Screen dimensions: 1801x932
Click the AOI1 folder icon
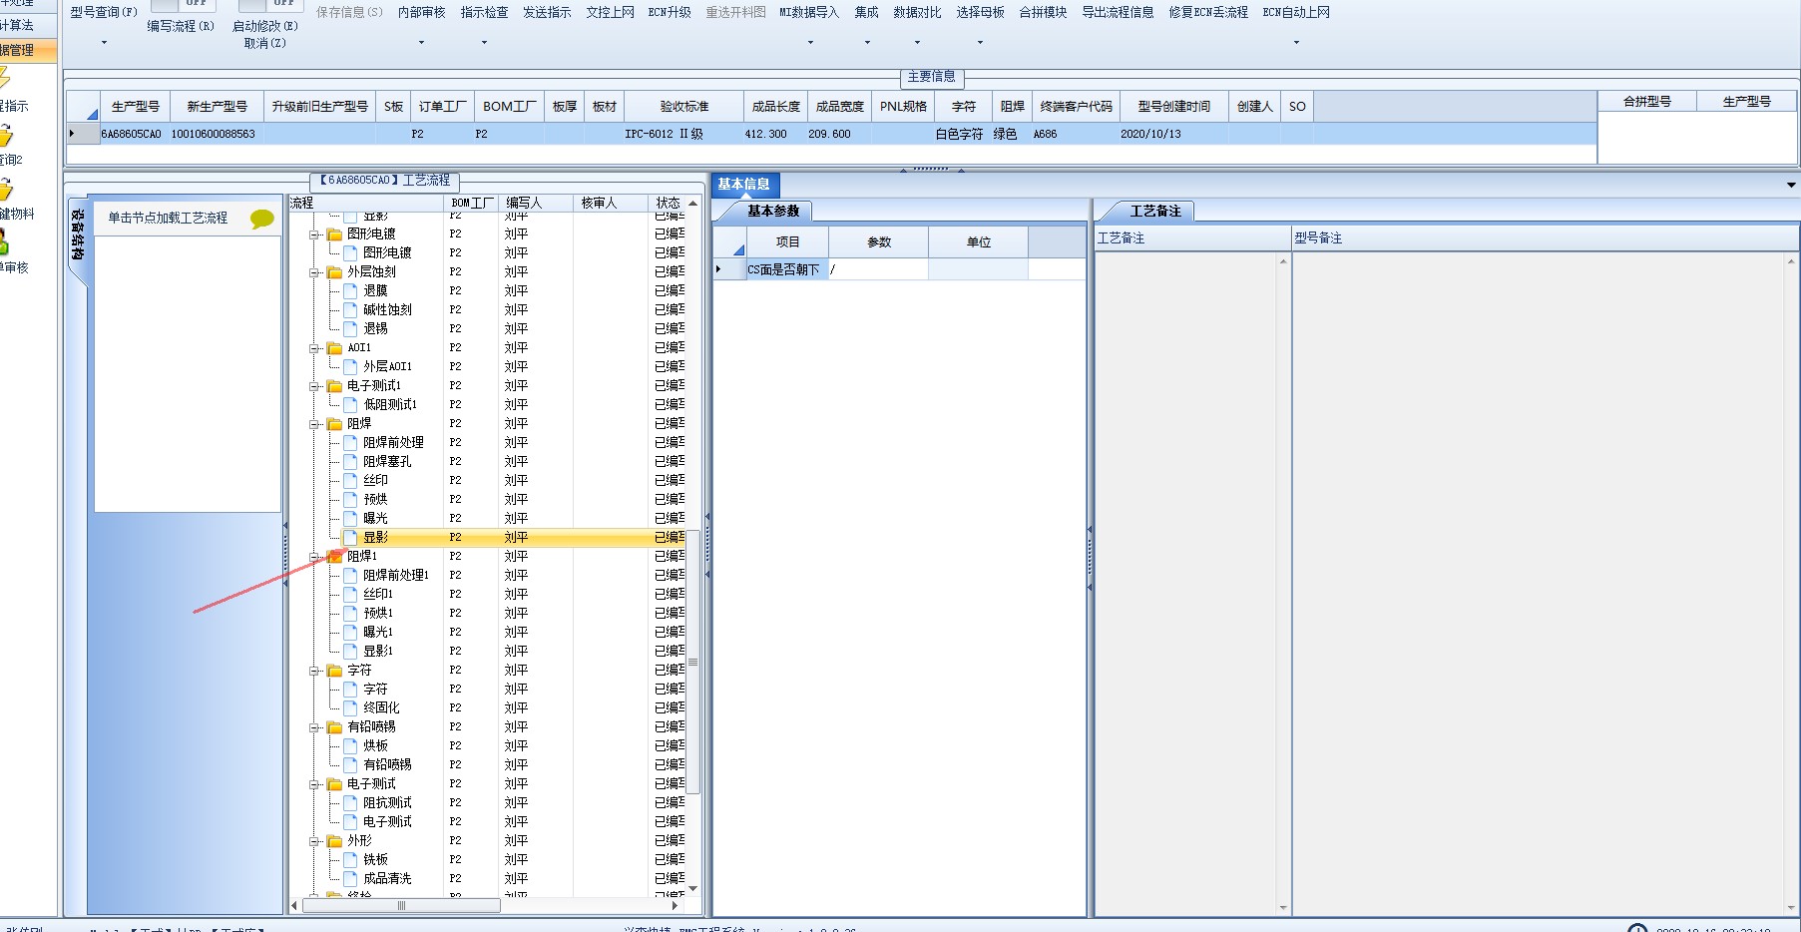335,347
